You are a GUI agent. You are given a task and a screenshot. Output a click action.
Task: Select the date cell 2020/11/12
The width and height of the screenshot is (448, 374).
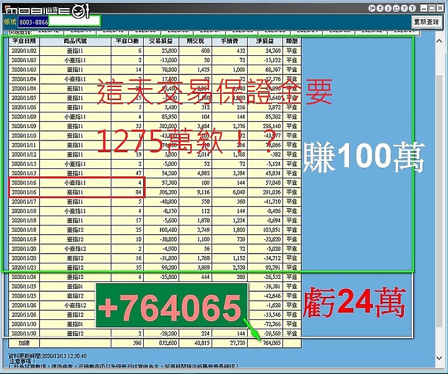pyautogui.click(x=24, y=154)
